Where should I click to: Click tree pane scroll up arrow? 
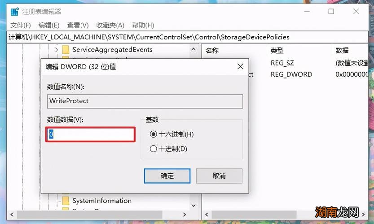coord(194,49)
